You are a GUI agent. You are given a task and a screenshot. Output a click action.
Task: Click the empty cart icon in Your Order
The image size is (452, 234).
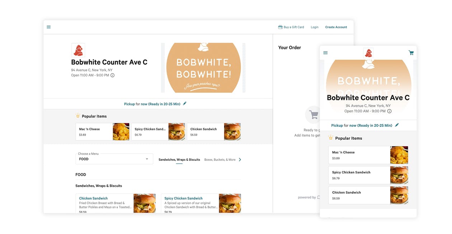pyautogui.click(x=313, y=115)
